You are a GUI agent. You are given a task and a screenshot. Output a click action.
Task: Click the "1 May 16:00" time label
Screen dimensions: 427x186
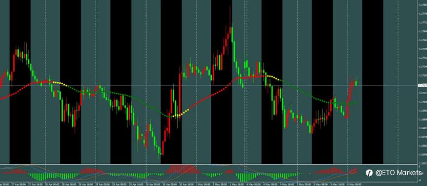[x=236, y=185]
